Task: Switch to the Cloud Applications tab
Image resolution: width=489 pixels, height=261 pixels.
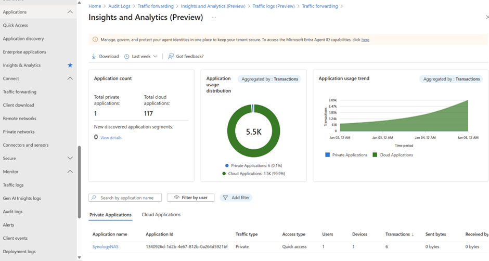Action: 161,214
